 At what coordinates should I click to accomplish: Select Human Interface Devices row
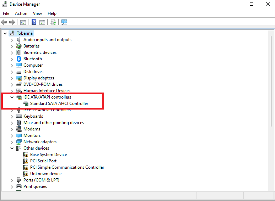(47, 91)
